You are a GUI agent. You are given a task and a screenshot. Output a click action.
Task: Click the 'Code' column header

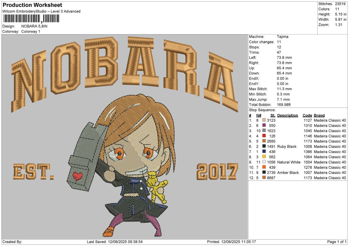click(x=307, y=115)
